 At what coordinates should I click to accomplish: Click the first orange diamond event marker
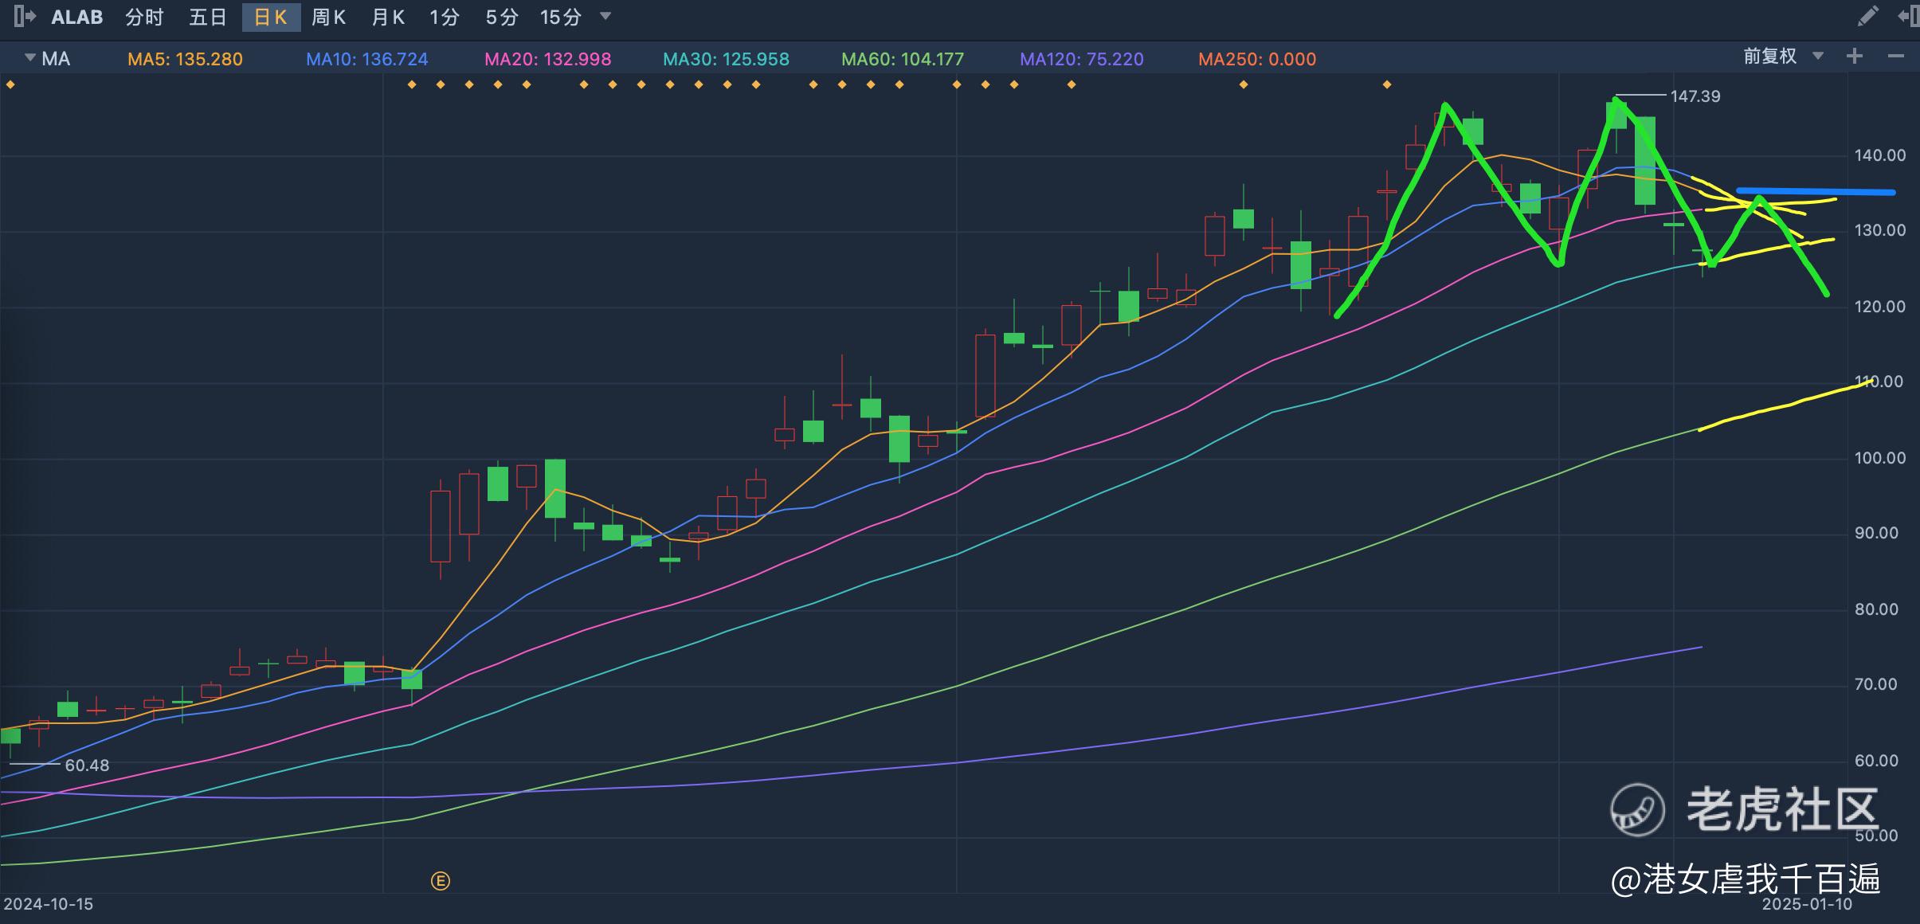point(10,84)
